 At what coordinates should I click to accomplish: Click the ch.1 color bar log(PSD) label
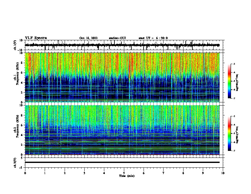[237, 82]
